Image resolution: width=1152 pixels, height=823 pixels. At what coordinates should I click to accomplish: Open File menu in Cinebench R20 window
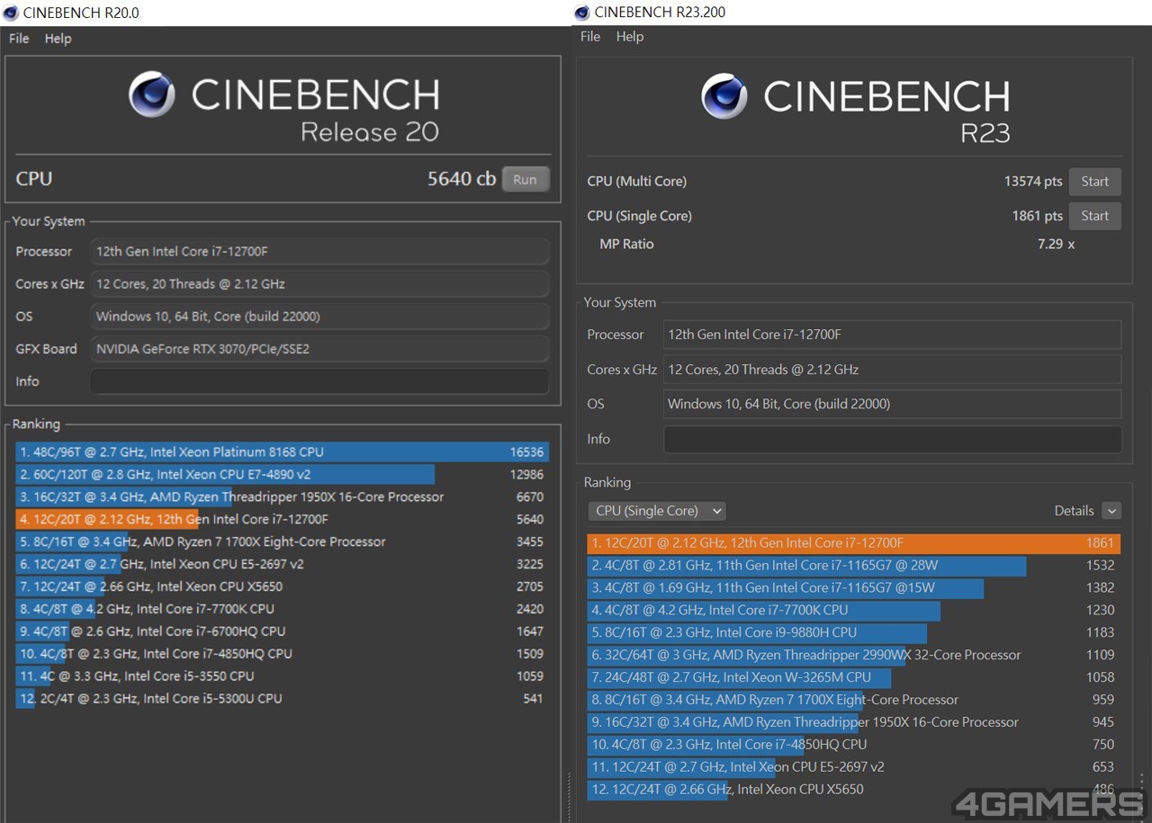click(x=19, y=39)
